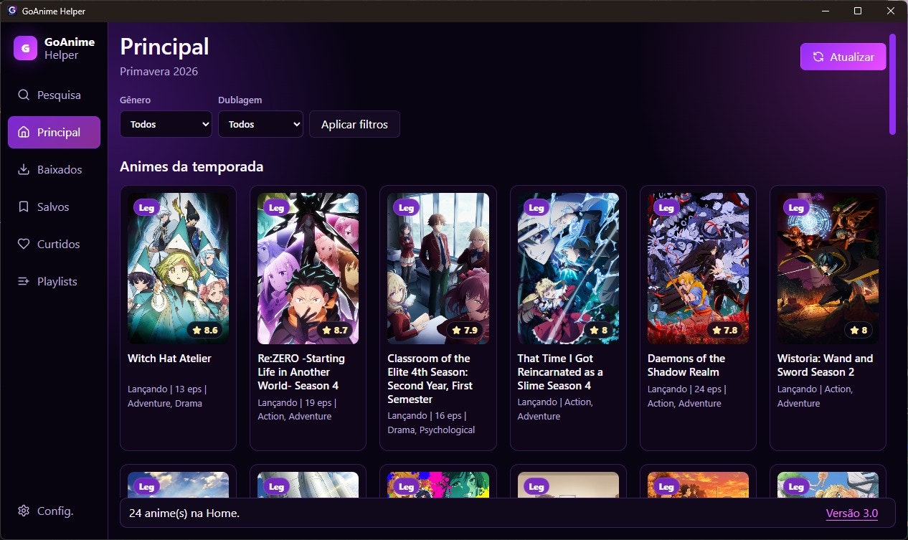Click Leg badge on Wistoria card

pyautogui.click(x=796, y=207)
